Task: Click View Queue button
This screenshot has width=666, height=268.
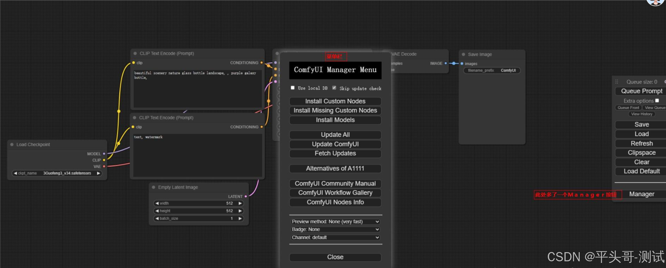Action: pyautogui.click(x=654, y=108)
